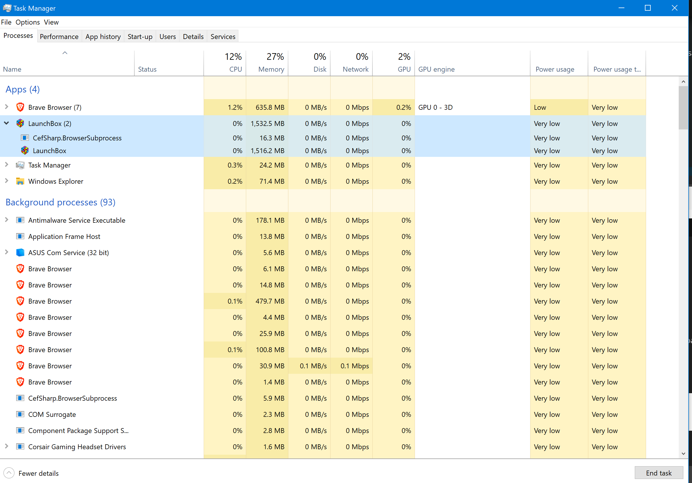Expand Antimalware Service Executable
This screenshot has width=692, height=483.
pyautogui.click(x=6, y=220)
